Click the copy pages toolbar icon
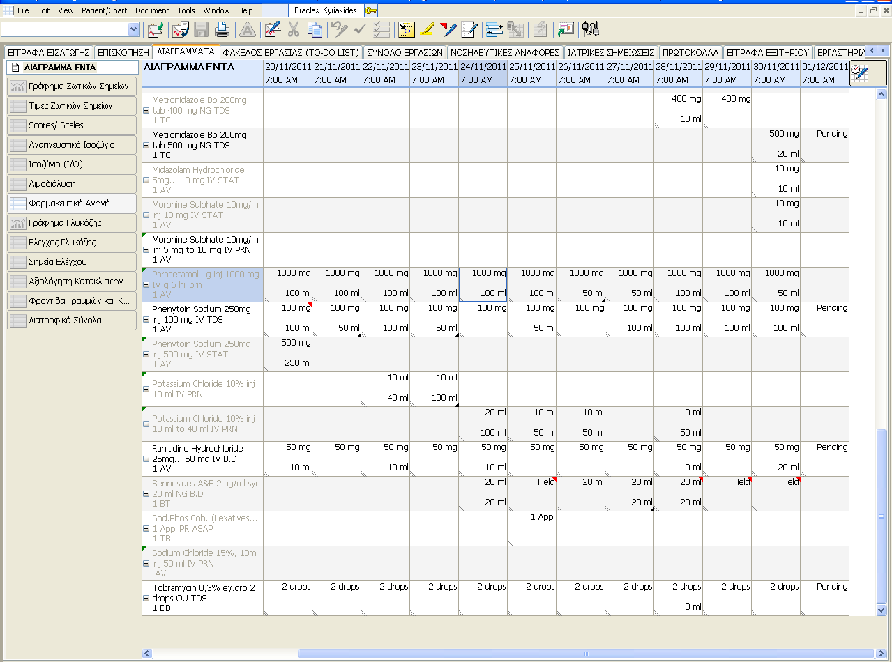Screen dimensions: 892x662 (x=315, y=29)
